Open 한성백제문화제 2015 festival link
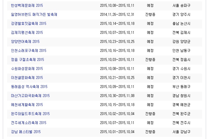210x139 pixels. 27,5
